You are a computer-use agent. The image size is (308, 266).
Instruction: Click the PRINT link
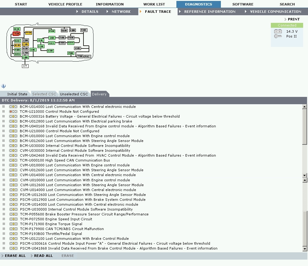[x=293, y=19]
